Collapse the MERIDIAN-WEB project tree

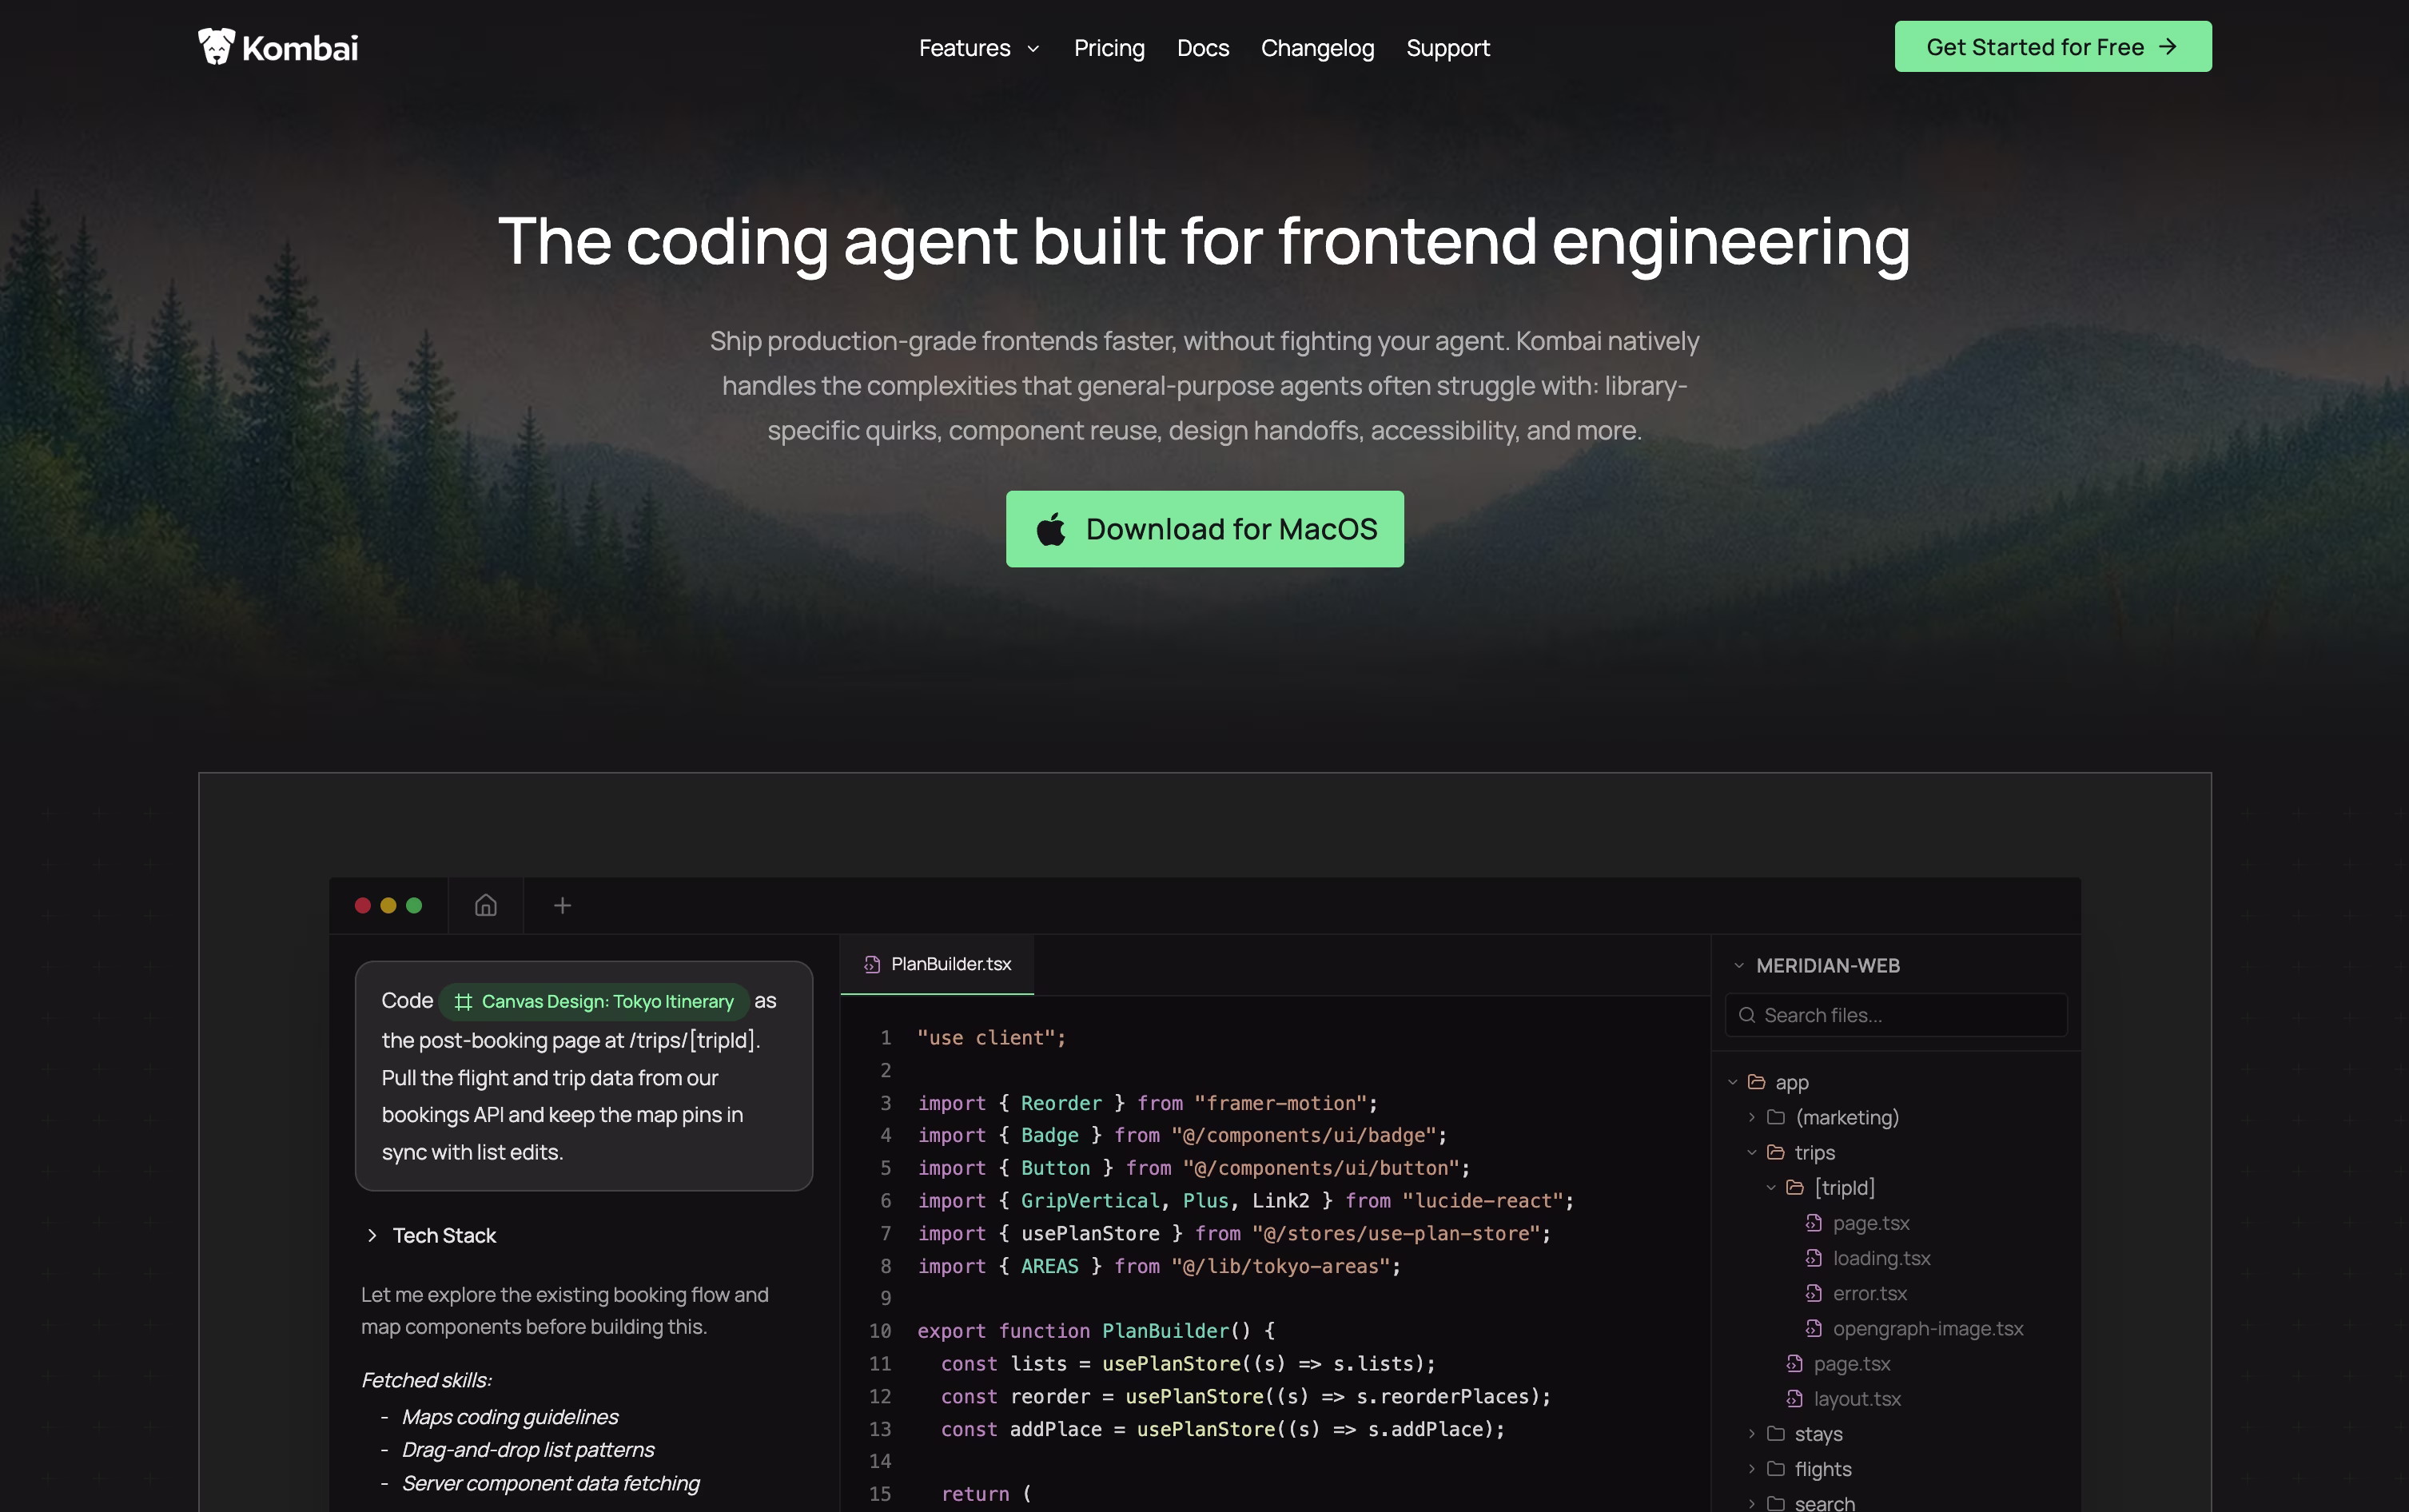point(1739,965)
